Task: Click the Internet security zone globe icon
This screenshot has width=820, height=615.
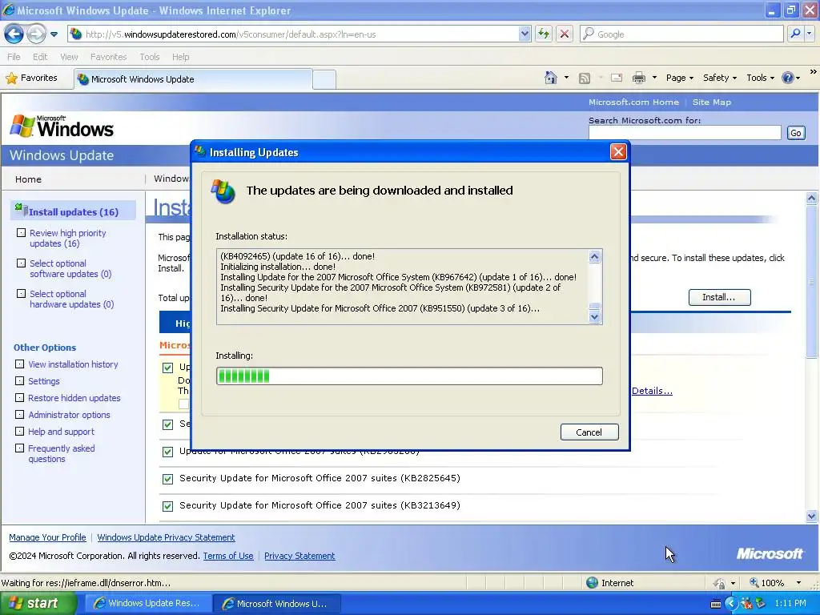Action: (592, 583)
